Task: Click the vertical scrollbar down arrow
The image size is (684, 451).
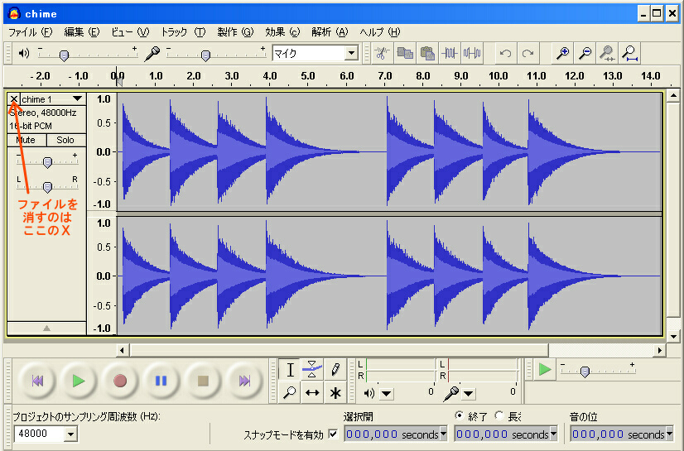Action: (673, 336)
